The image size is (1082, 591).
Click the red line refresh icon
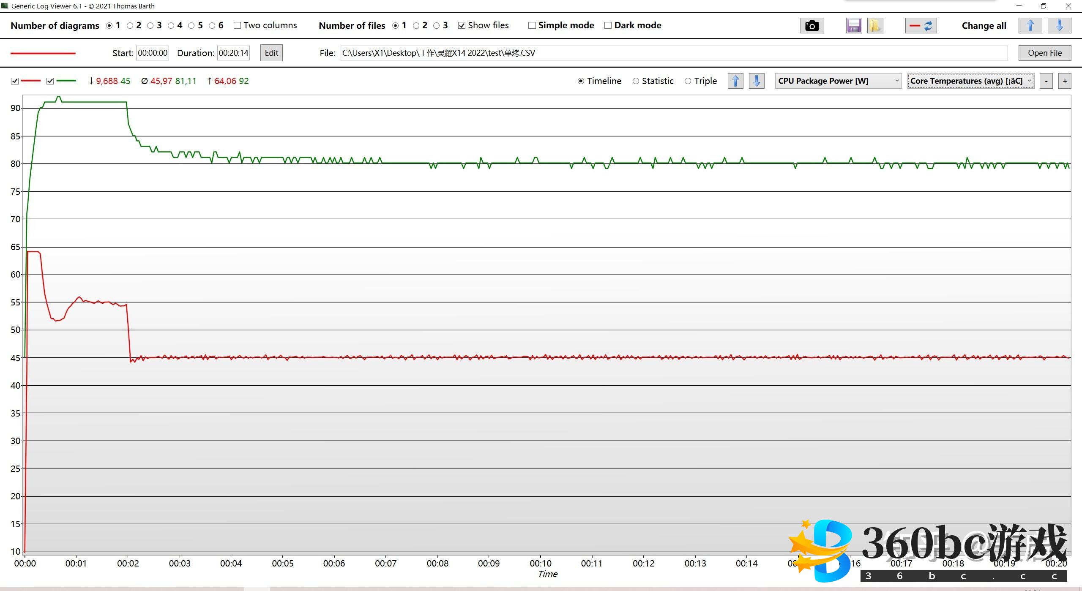[921, 26]
